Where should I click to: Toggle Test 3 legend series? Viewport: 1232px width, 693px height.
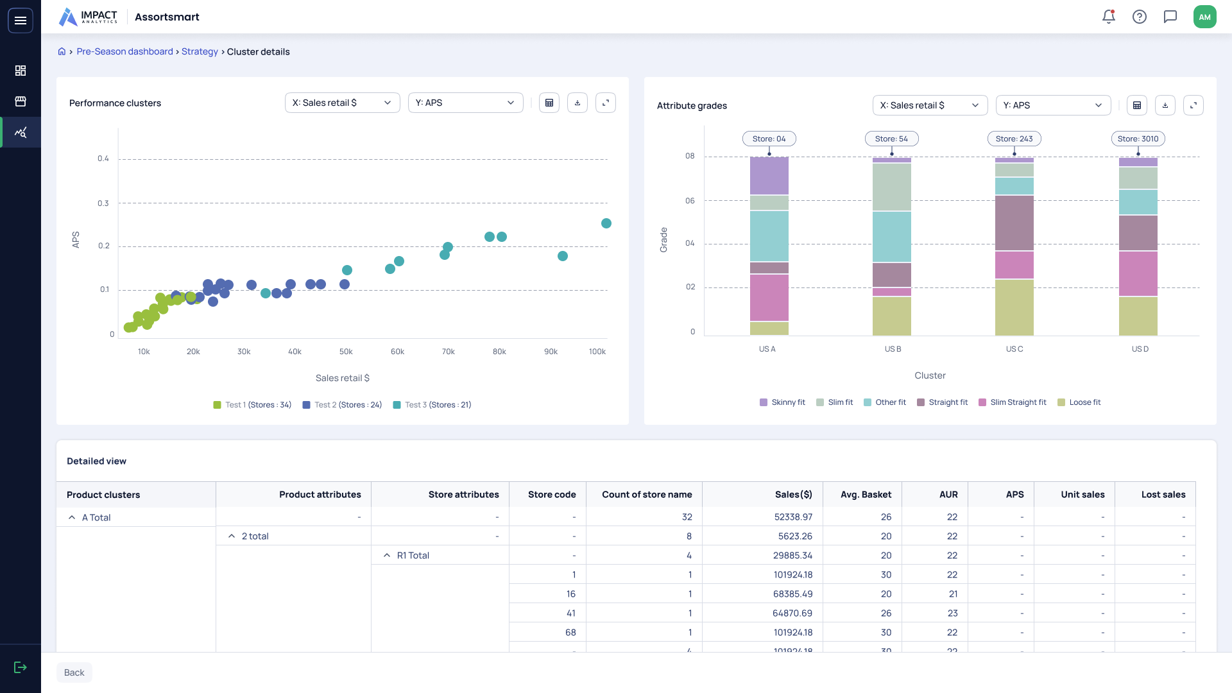point(432,405)
